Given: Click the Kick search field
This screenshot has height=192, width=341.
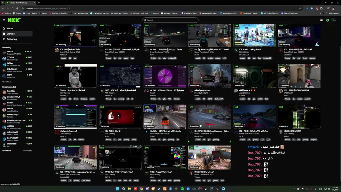Looking at the screenshot, I should [x=170, y=20].
